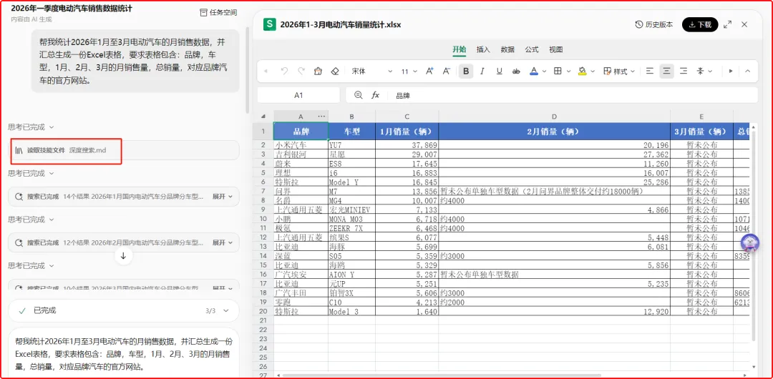Click the fullscreen expand arrows icon
773x379 pixels.
coord(727,24)
